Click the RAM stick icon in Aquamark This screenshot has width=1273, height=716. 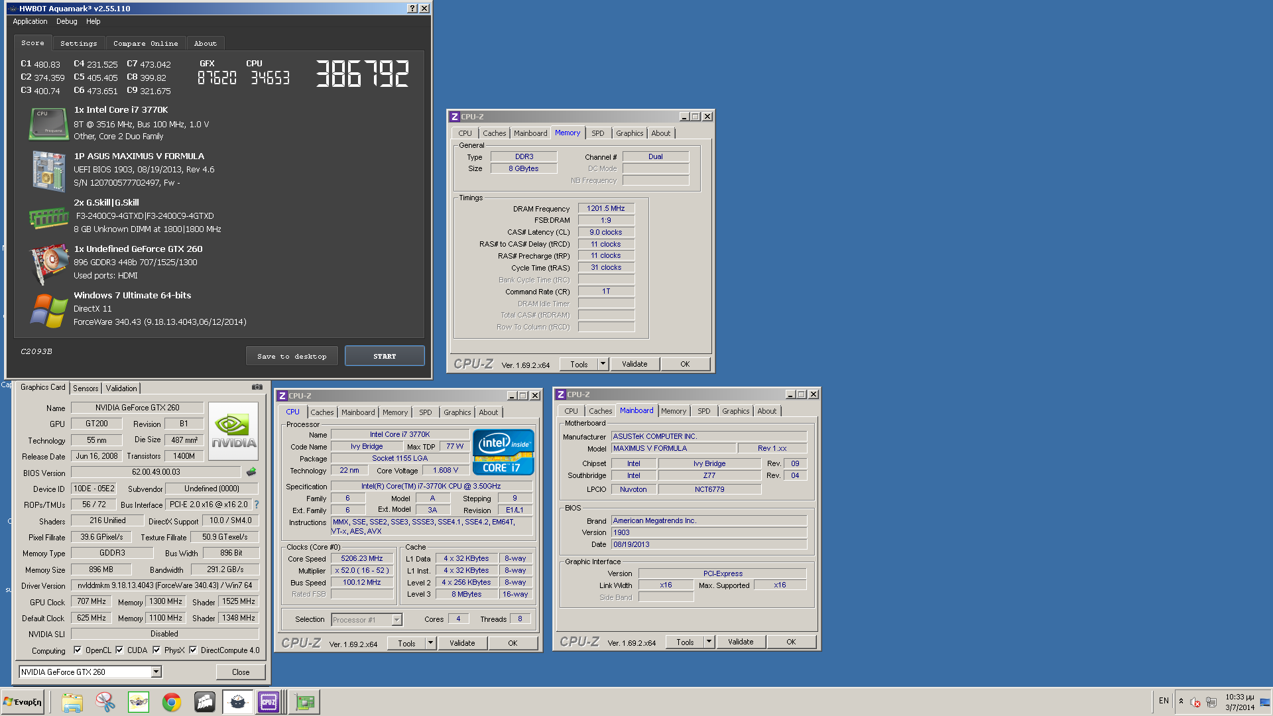(48, 217)
